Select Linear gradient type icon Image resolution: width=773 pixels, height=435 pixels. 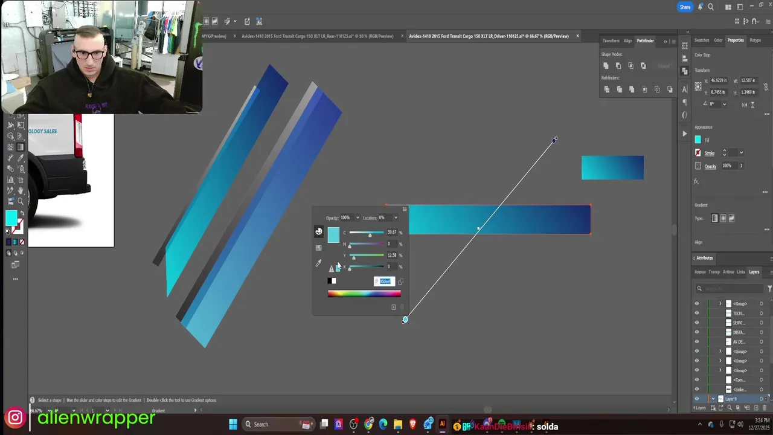pyautogui.click(x=715, y=218)
